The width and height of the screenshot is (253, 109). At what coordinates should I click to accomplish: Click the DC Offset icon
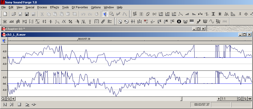[155, 14]
